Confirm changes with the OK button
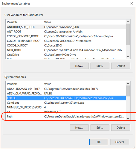136x149 pixels. click(x=99, y=142)
